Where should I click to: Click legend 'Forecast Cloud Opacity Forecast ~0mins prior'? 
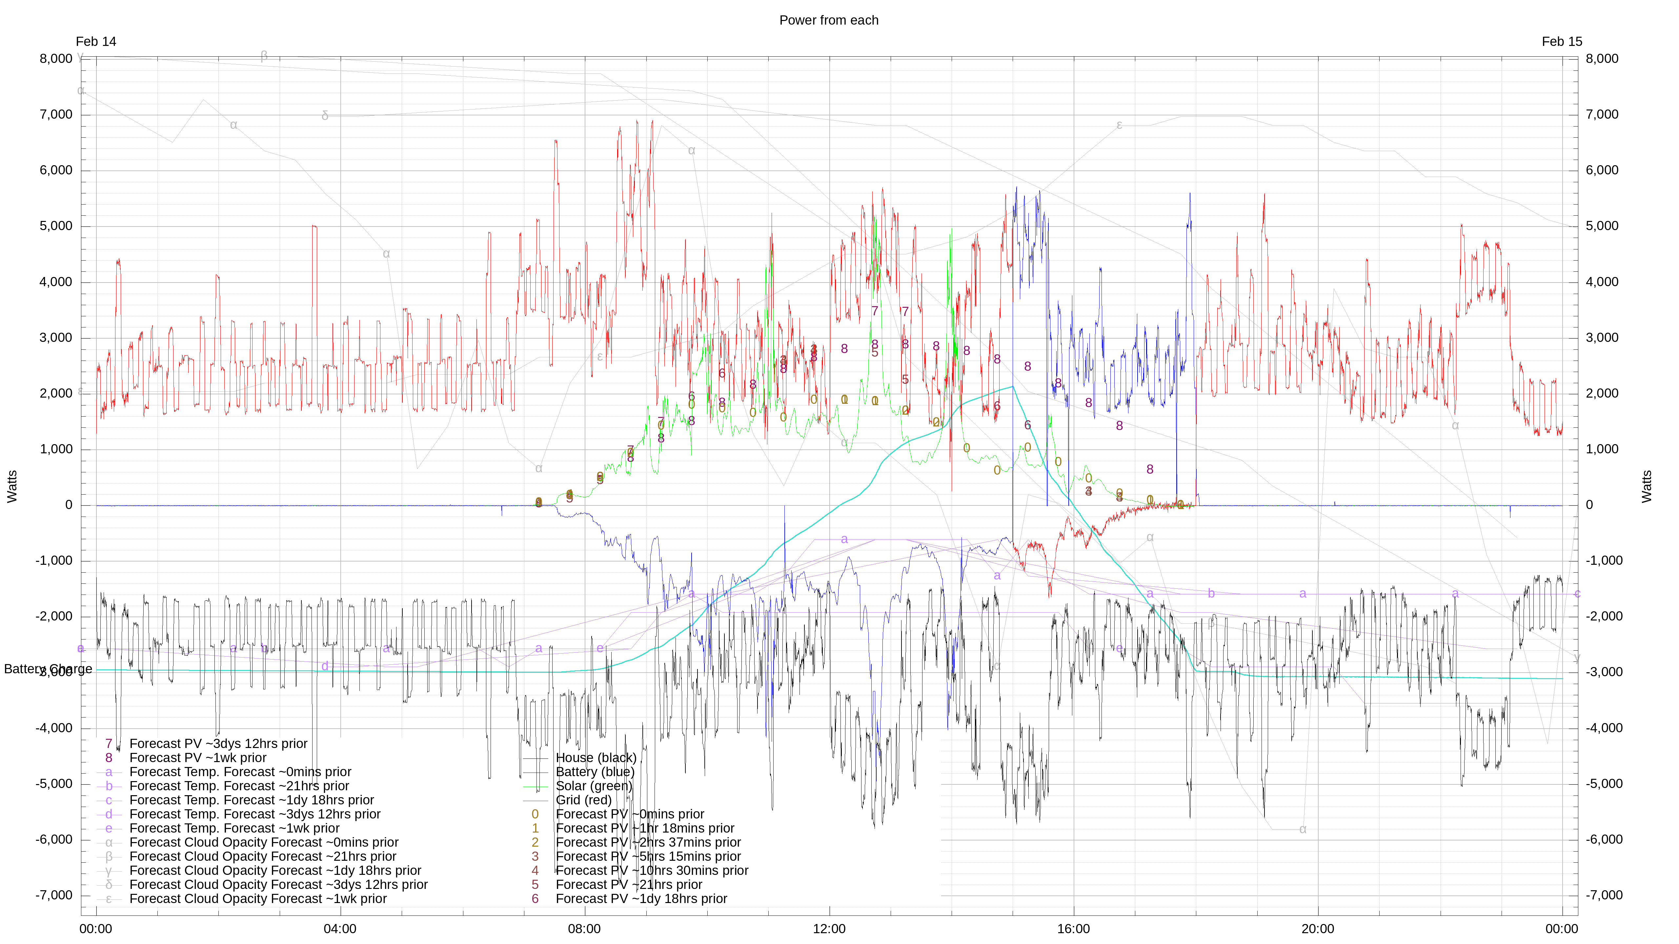[x=264, y=842]
